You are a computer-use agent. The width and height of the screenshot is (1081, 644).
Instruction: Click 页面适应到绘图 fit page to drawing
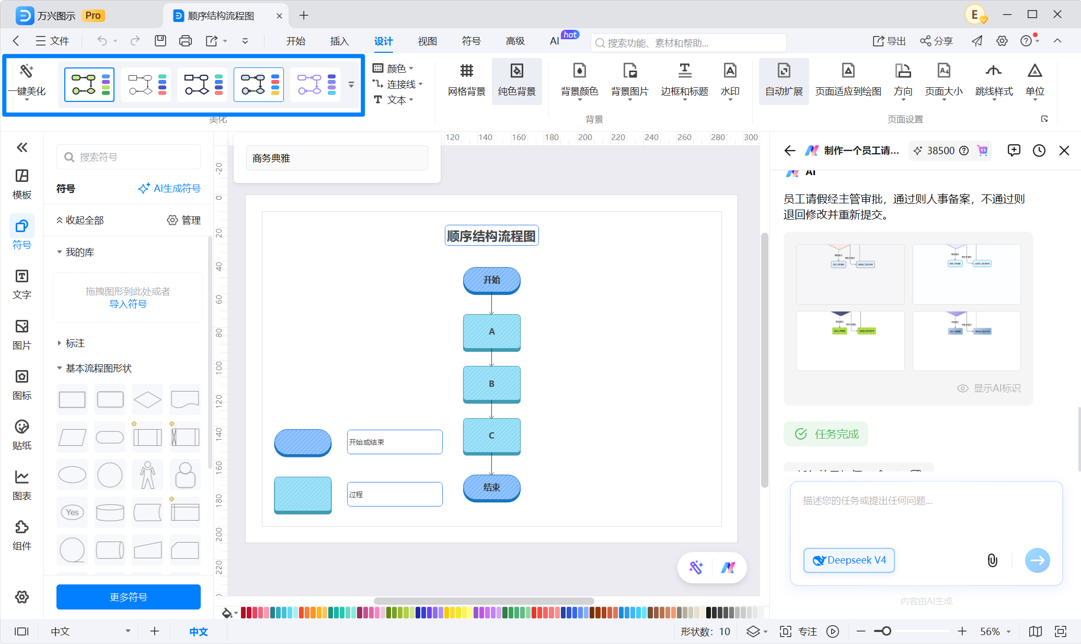tap(848, 80)
